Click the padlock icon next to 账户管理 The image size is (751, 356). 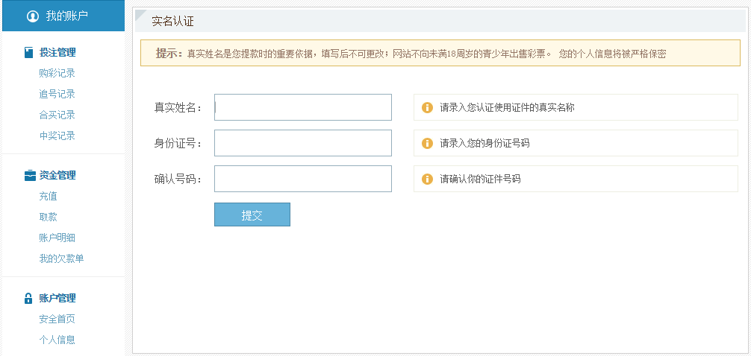tap(28, 299)
